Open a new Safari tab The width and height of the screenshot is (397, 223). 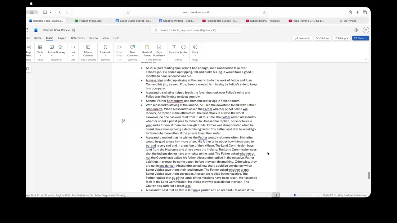[x=357, y=12]
